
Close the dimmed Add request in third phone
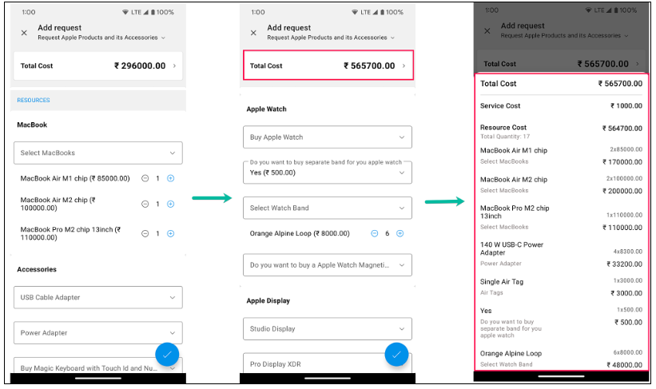coord(487,30)
